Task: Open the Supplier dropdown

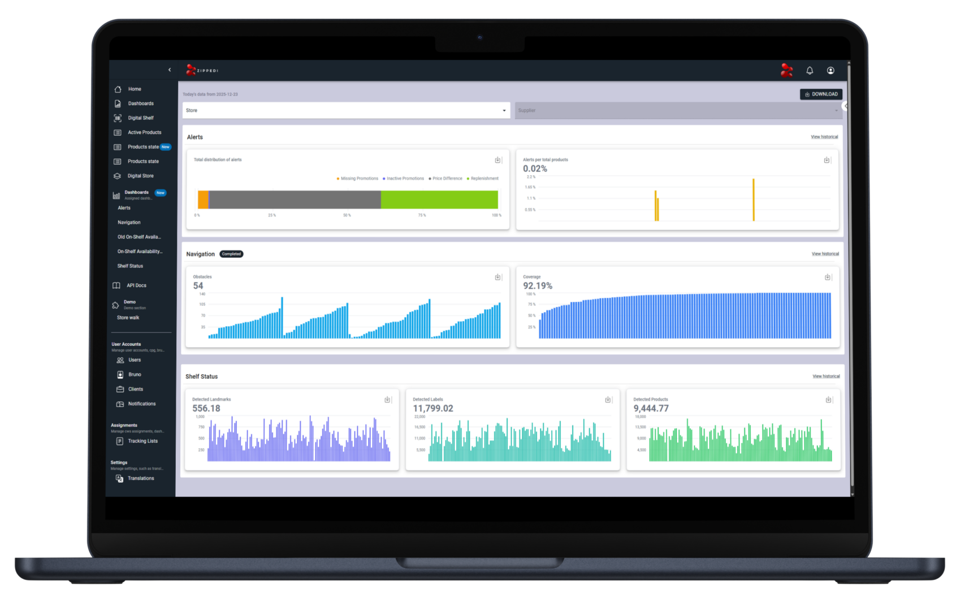Action: click(x=678, y=111)
